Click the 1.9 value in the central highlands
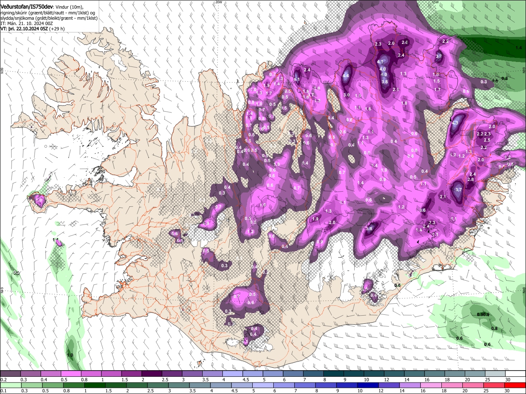The width and height of the screenshot is (526, 394). coord(316,219)
